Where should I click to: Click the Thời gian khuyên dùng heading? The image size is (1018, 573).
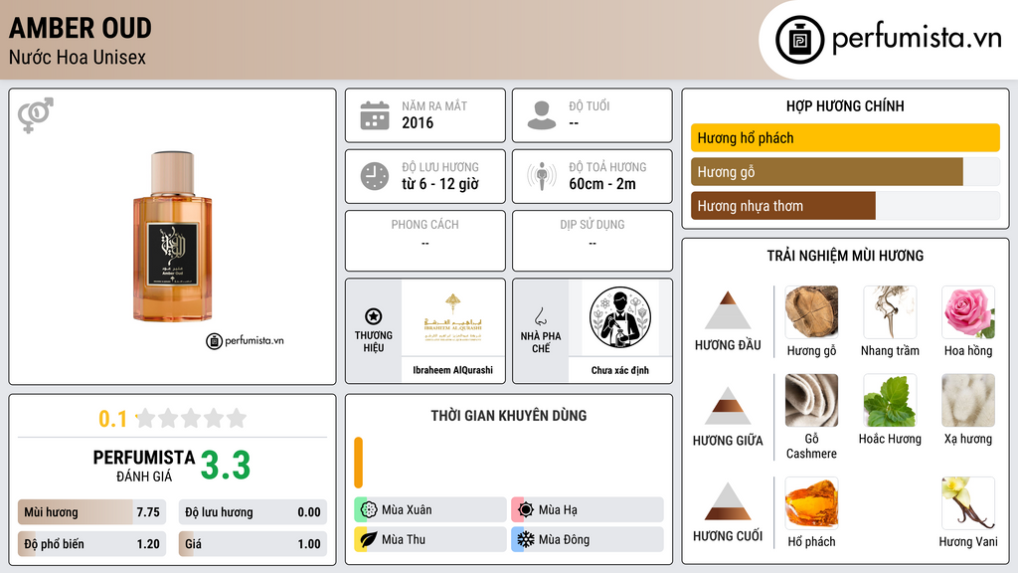pos(509,416)
